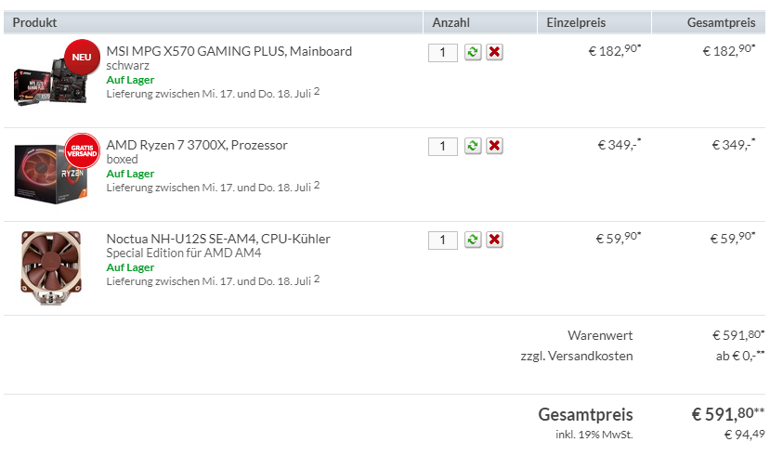Viewport: 770px width, 455px height.
Task: Delete the AMD Ryzen 7 3700X from cart
Action: pyautogui.click(x=494, y=146)
